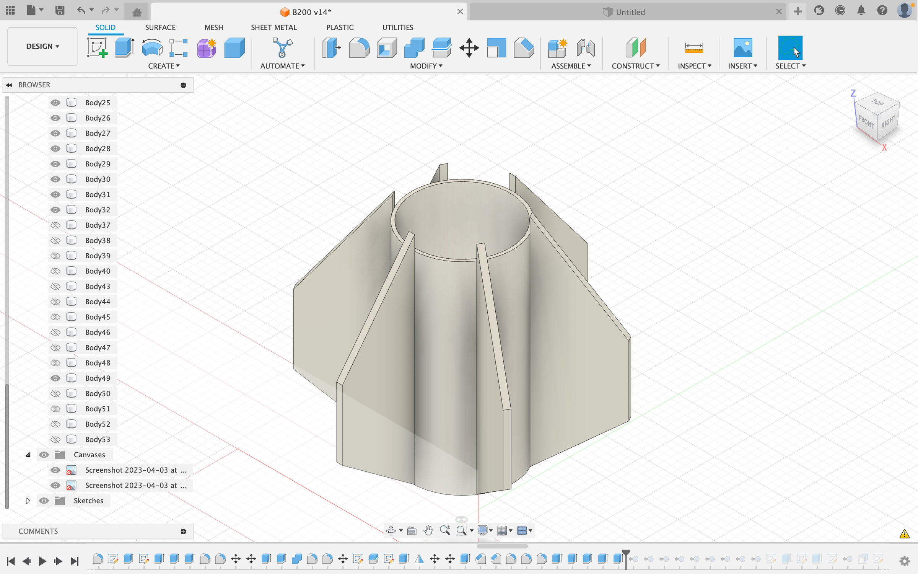Select the Revolve tool in toolbar
The width and height of the screenshot is (918, 574).
[x=152, y=48]
